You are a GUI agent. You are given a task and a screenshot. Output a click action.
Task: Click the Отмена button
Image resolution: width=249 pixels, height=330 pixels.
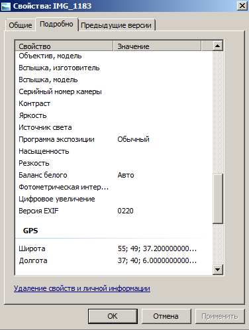[166, 316]
